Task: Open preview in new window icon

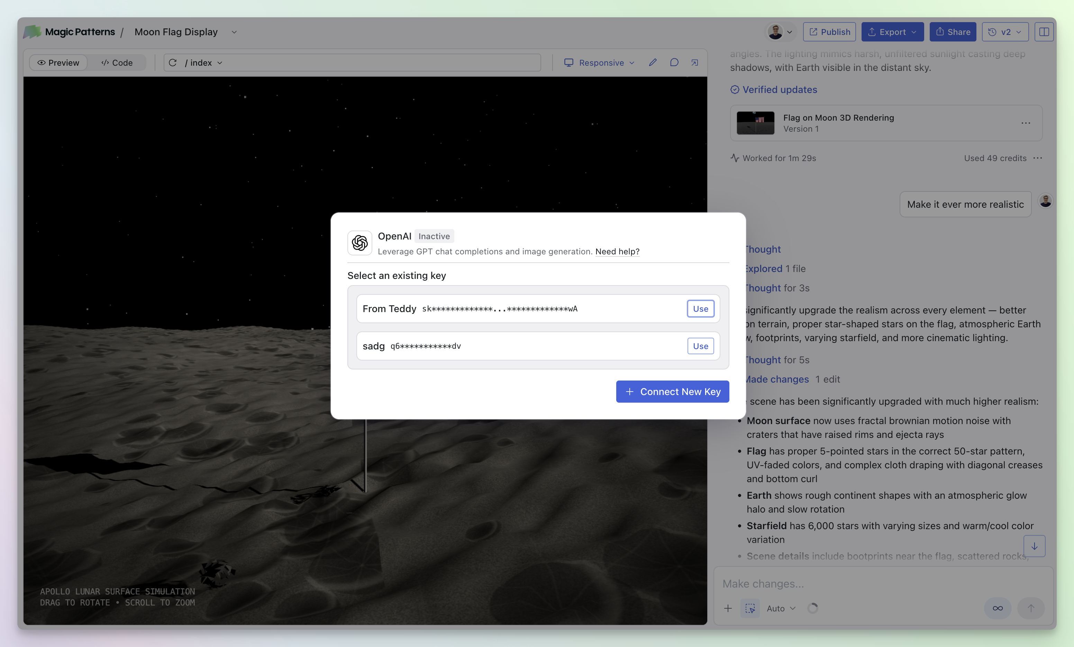Action: click(695, 63)
